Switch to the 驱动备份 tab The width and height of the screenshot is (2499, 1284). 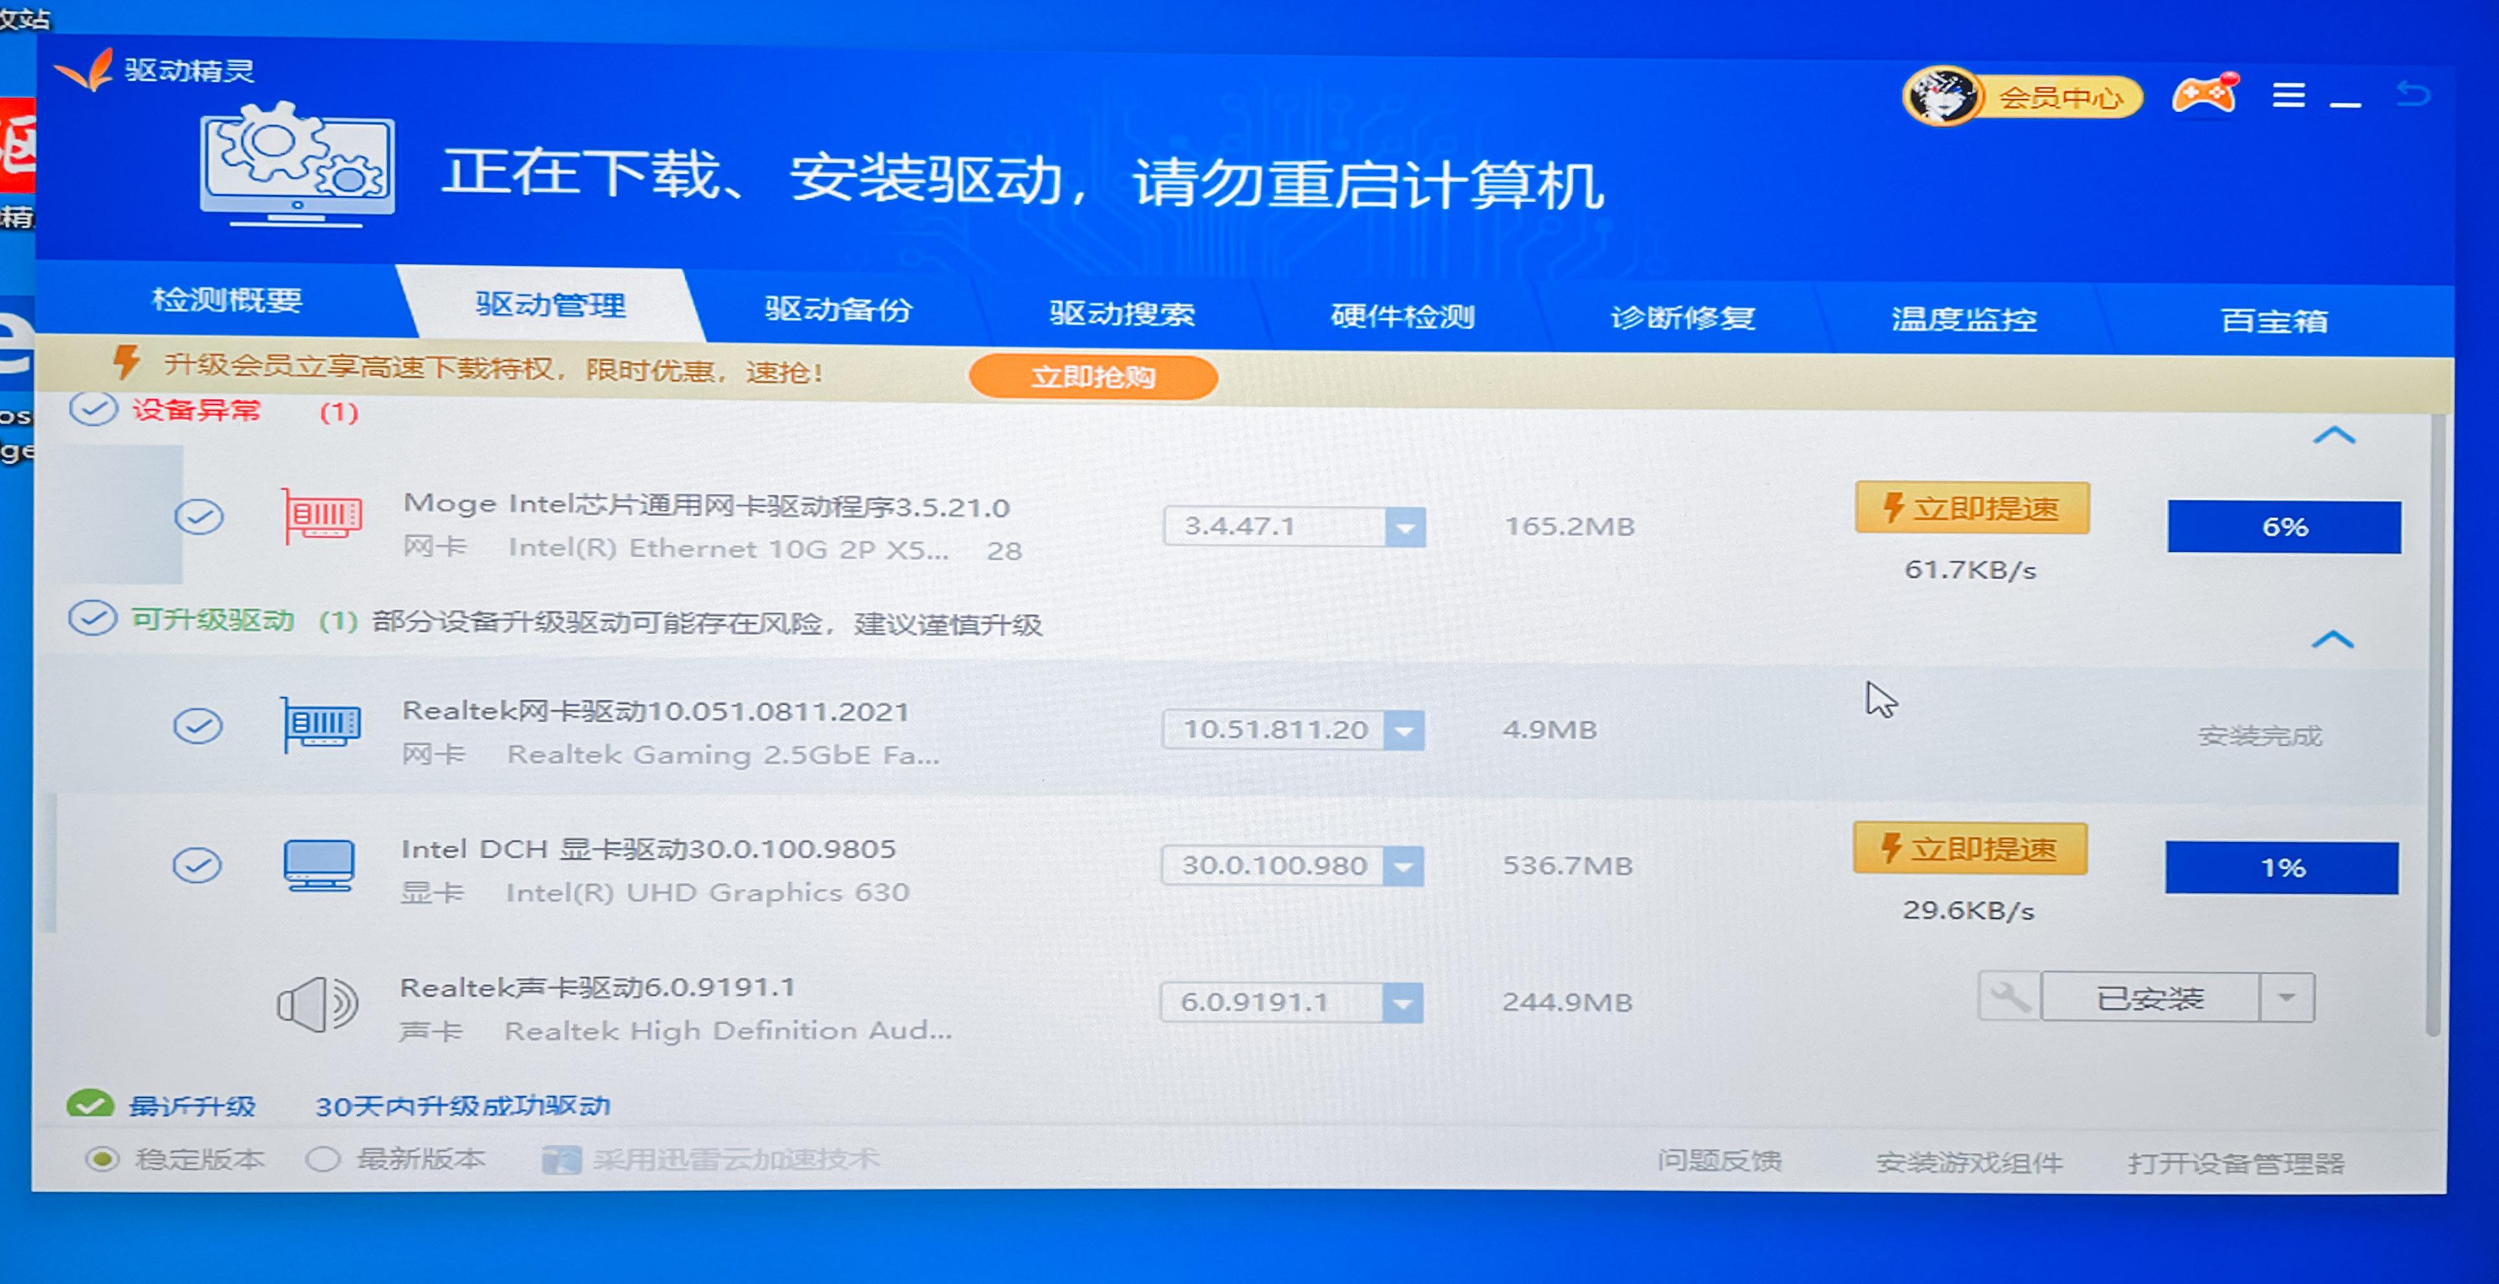click(838, 309)
